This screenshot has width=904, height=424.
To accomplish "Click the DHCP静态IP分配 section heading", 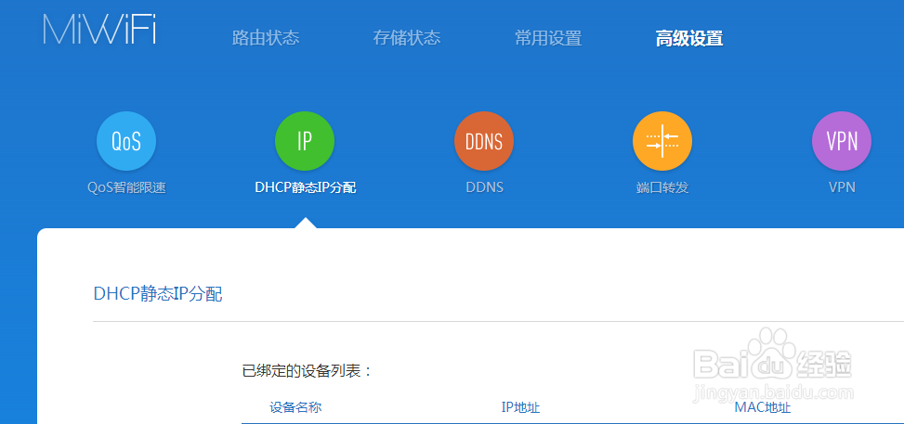I will pyautogui.click(x=158, y=294).
